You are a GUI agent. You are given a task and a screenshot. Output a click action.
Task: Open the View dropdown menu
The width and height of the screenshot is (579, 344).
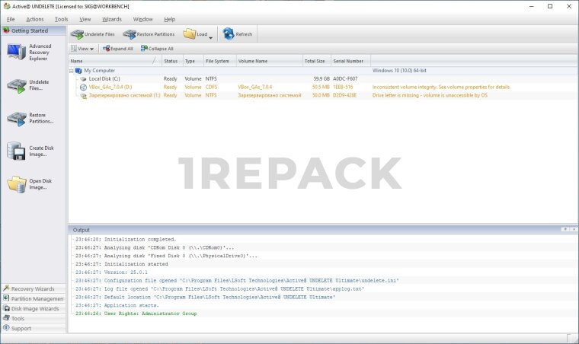[82, 49]
